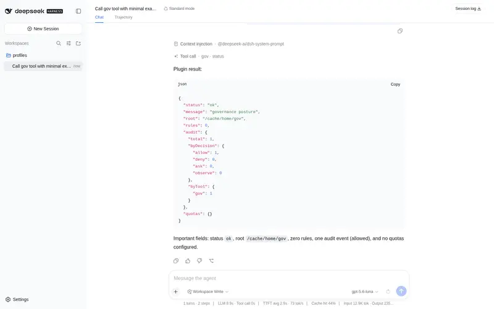
Task: Click the circular refresh icon near send
Action: point(388,292)
